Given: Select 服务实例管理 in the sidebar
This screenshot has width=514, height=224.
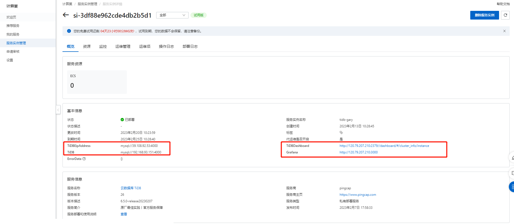Looking at the screenshot, I should 28,43.
